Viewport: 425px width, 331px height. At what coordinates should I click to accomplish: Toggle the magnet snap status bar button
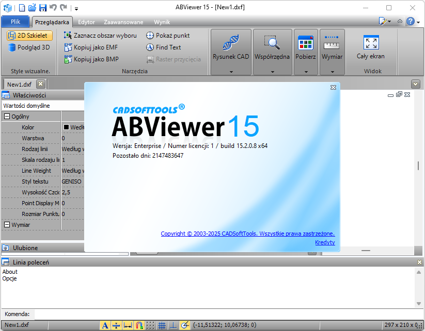139,325
